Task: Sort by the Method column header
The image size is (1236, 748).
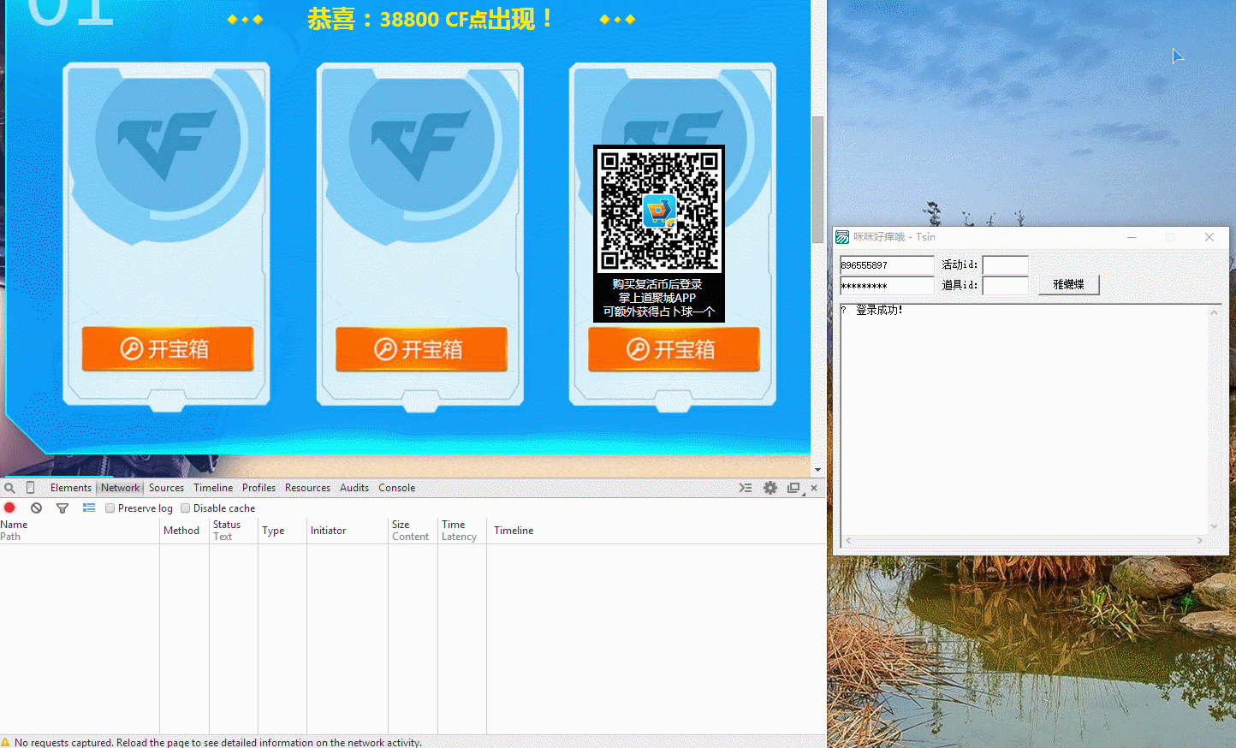Action: click(184, 531)
